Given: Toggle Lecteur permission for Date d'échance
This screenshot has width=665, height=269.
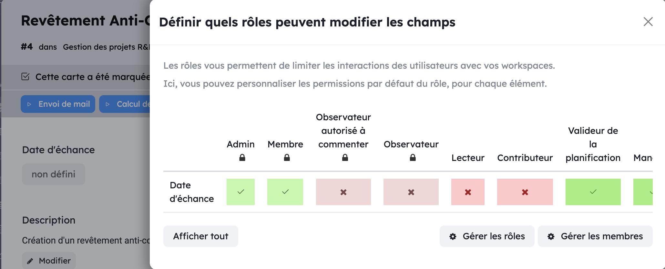Looking at the screenshot, I should click(468, 192).
